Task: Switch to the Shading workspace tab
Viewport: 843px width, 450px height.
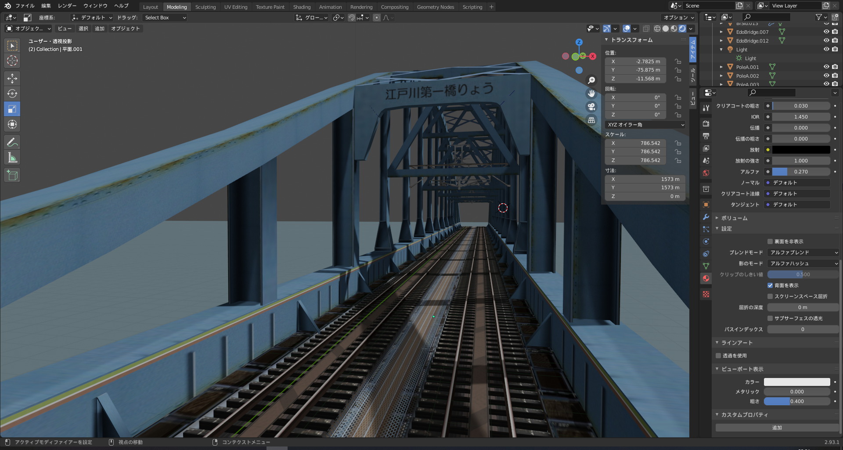Action: 302,7
